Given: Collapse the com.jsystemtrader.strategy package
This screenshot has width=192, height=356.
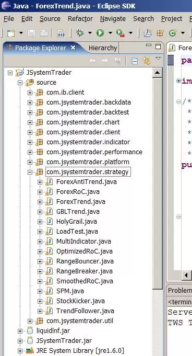Looking at the screenshot, I should (x=30, y=172).
